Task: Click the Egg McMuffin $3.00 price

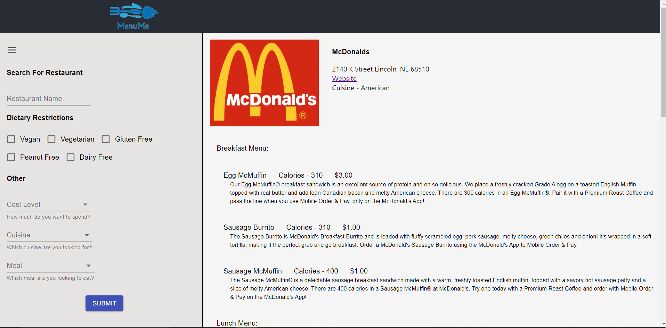Action: point(343,175)
